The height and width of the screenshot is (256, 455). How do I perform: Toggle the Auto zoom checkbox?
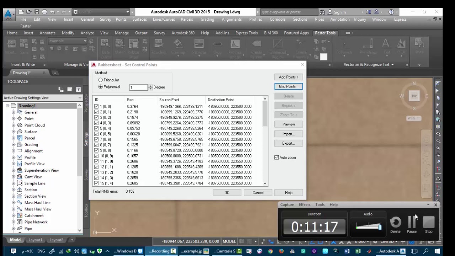point(277,158)
